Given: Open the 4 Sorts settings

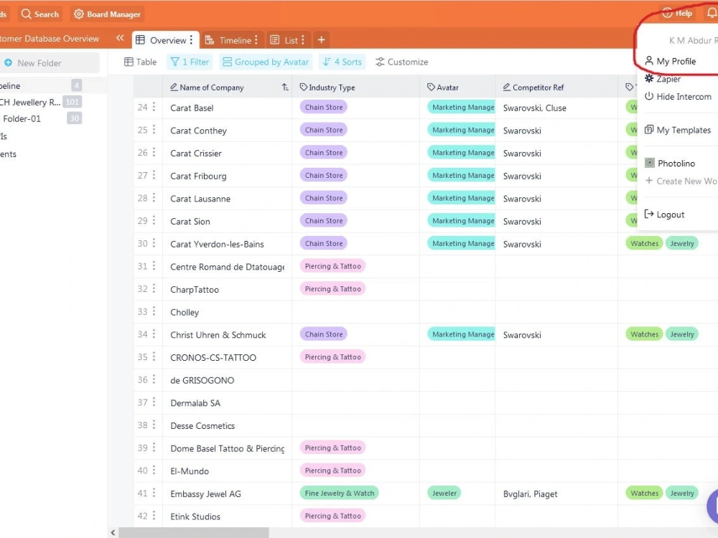Looking at the screenshot, I should click(342, 62).
